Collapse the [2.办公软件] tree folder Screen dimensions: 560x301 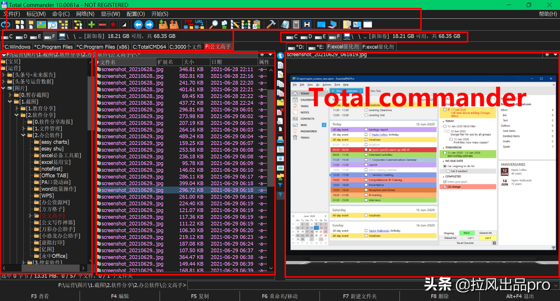tap(24, 135)
